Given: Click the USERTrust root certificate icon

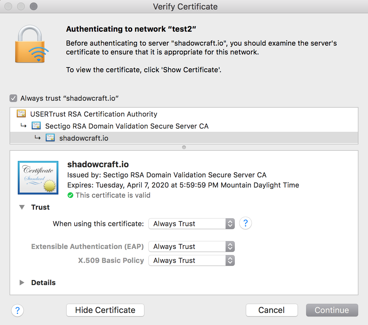Looking at the screenshot, I should [x=21, y=114].
